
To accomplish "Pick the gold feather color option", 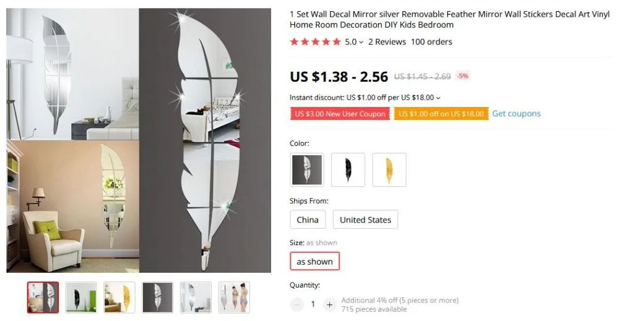I will pyautogui.click(x=389, y=169).
